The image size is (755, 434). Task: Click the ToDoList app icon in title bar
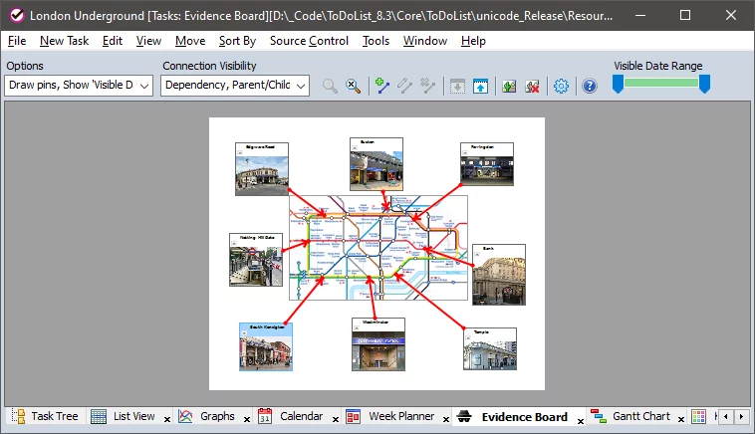point(16,16)
